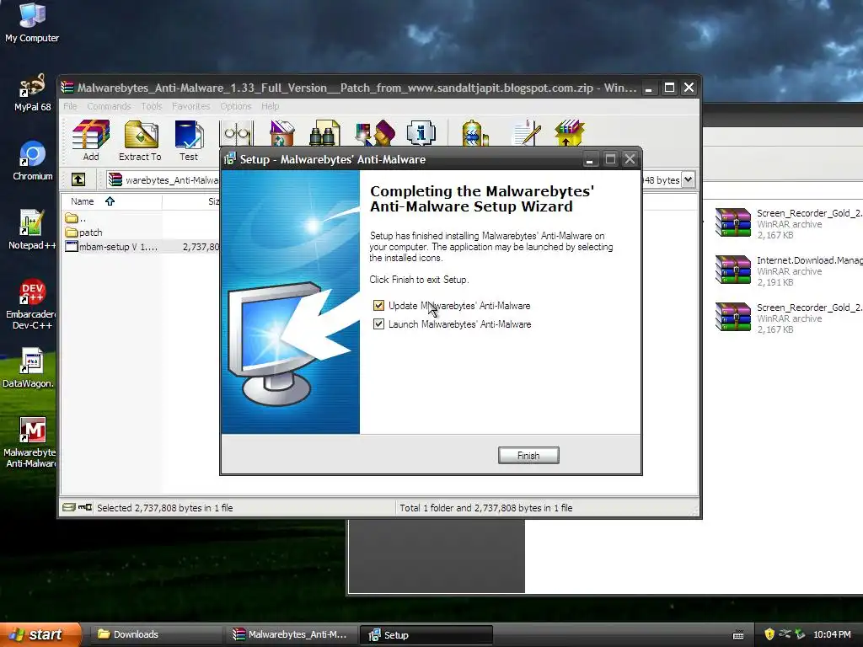The image size is (863, 647).
Task: Open the Favorites menu in WinRAR
Action: [191, 106]
